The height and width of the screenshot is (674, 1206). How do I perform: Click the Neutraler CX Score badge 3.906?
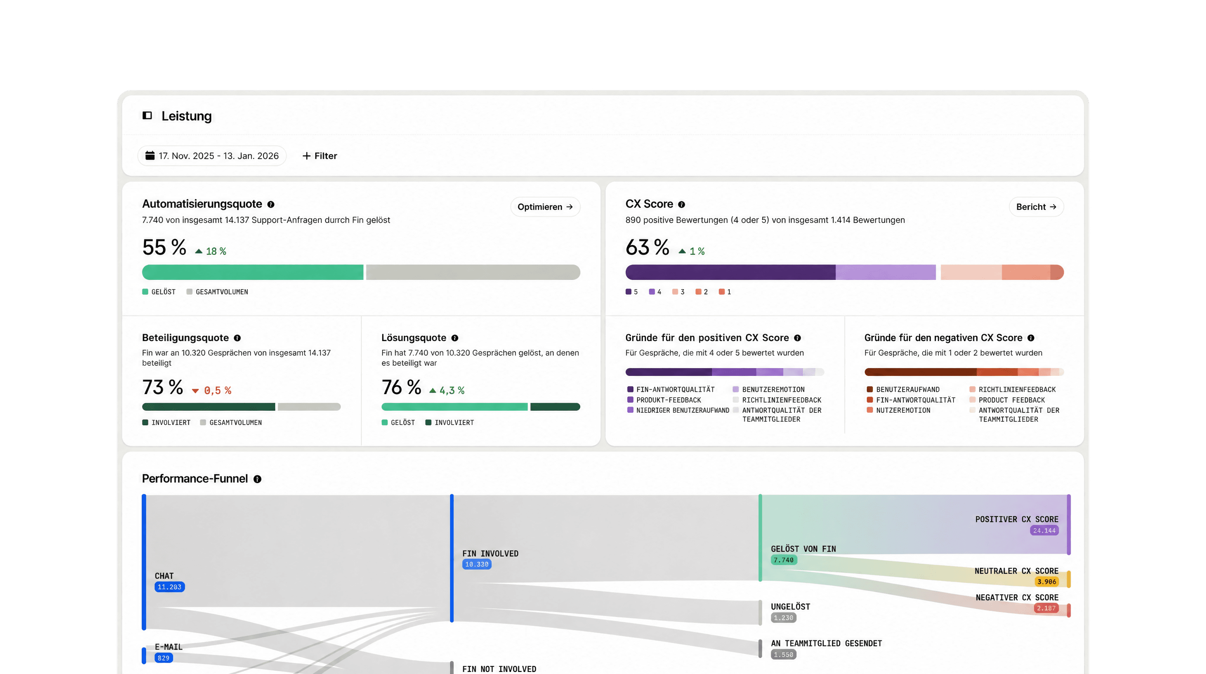[x=1046, y=582]
